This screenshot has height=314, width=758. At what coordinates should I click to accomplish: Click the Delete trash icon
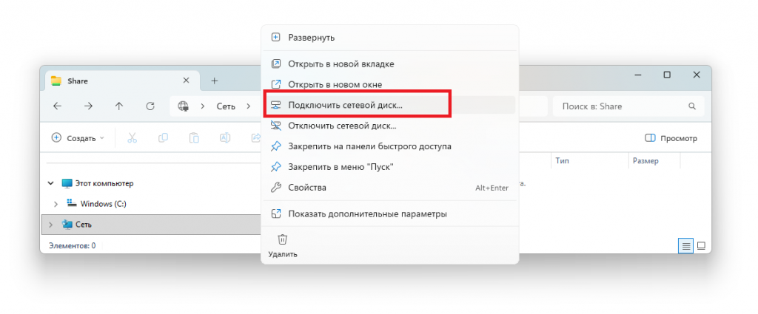[283, 239]
